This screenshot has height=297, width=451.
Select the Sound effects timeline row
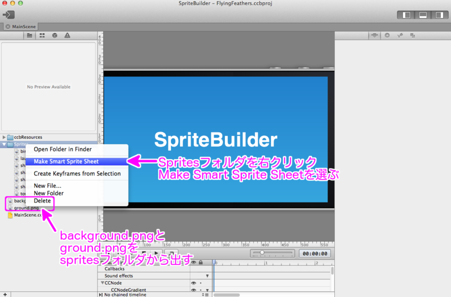144,276
